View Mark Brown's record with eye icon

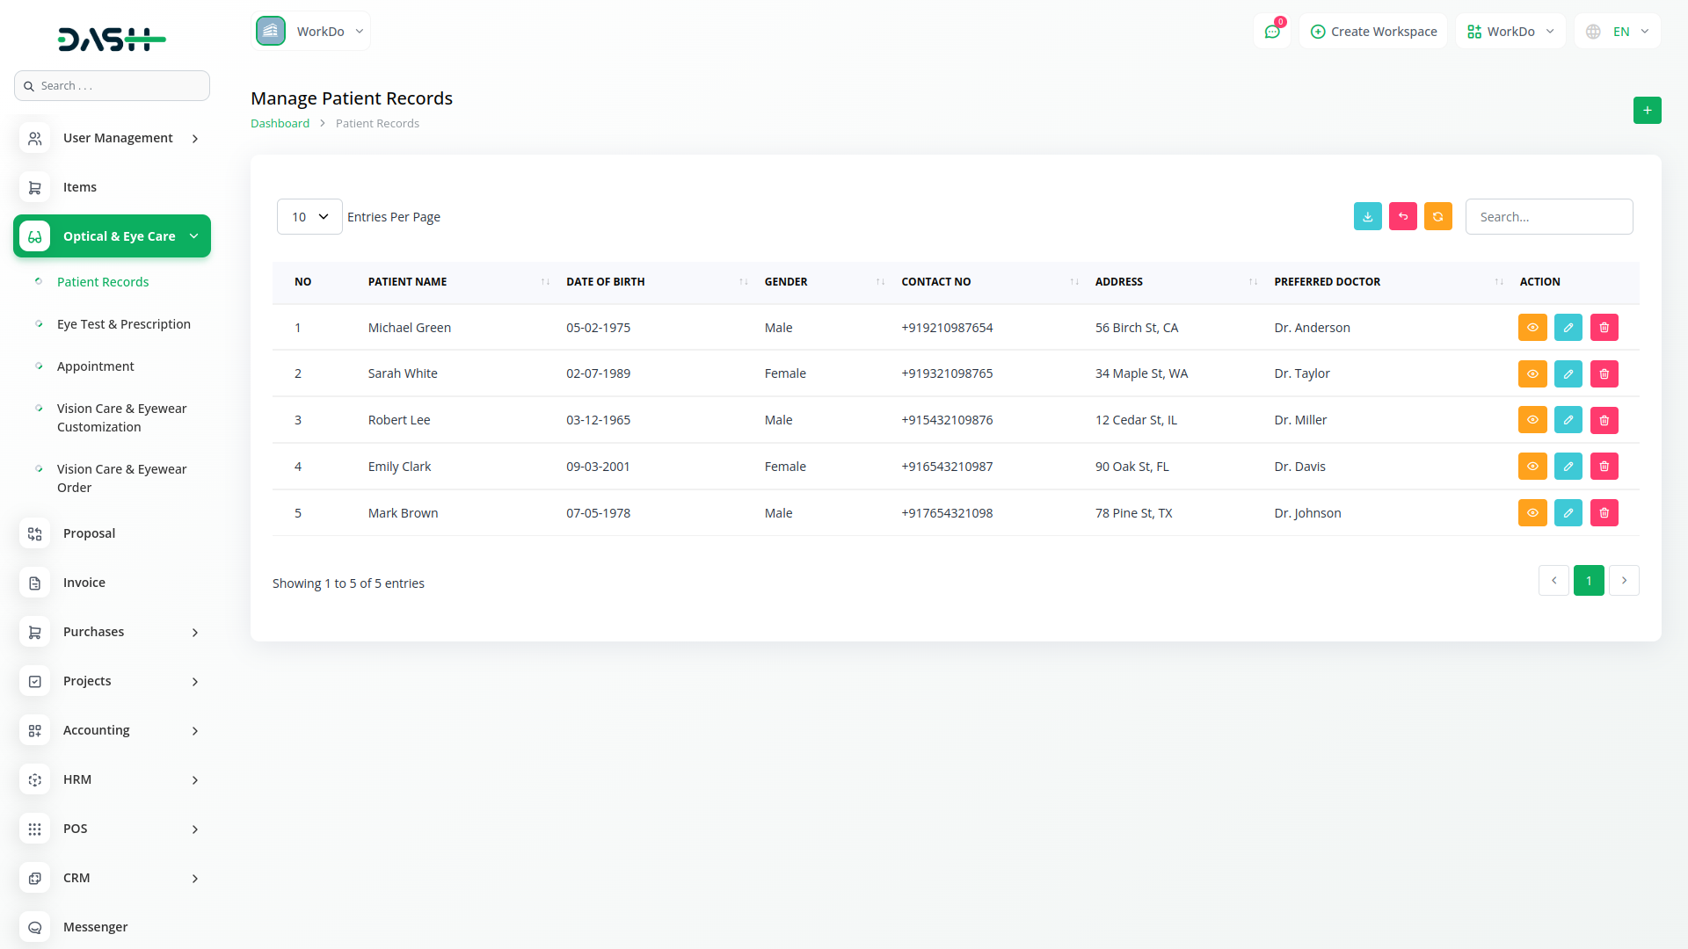click(1532, 513)
